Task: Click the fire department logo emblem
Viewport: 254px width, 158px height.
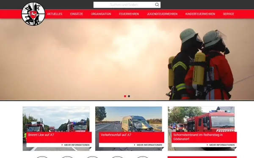Action: click(x=33, y=14)
